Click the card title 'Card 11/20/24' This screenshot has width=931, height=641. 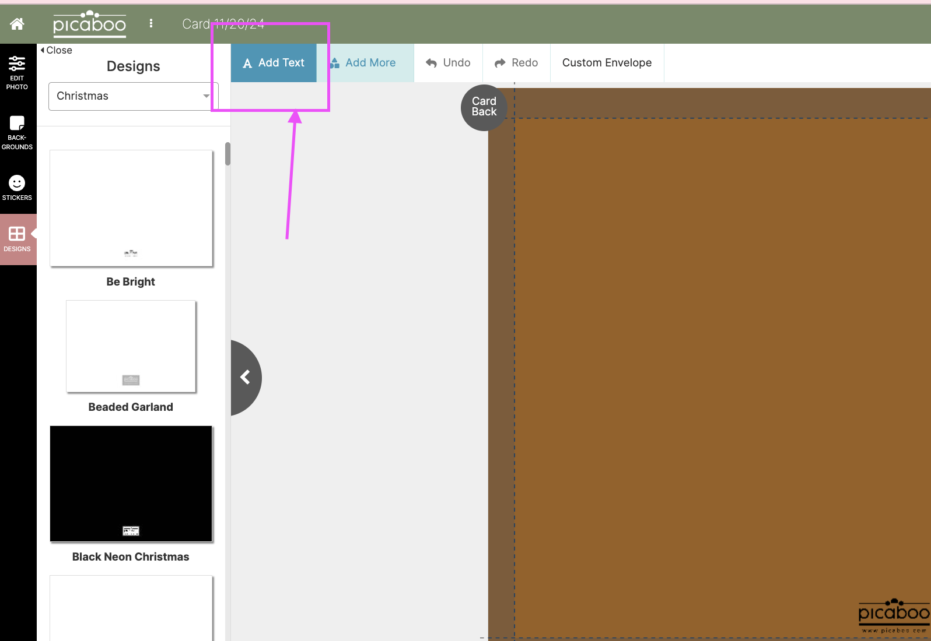(x=223, y=24)
